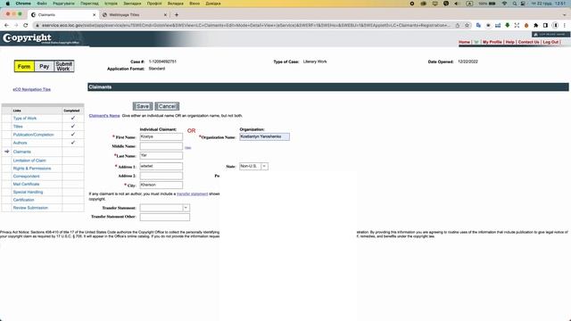Open the Limitation of Claim link
The width and height of the screenshot is (571, 321).
pyautogui.click(x=29, y=160)
